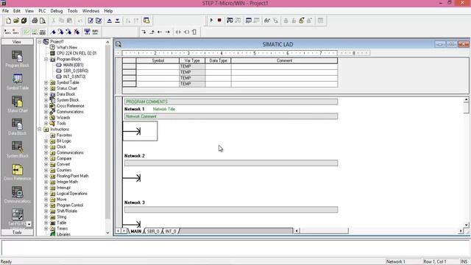Open System Block in the View bar
The height and width of the screenshot is (265, 471).
(x=17, y=149)
